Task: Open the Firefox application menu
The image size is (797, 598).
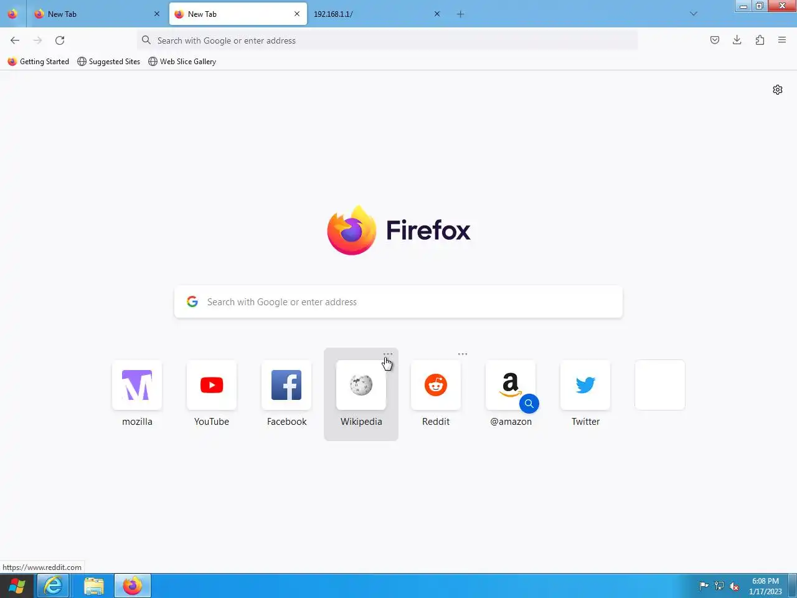Action: tap(782, 40)
